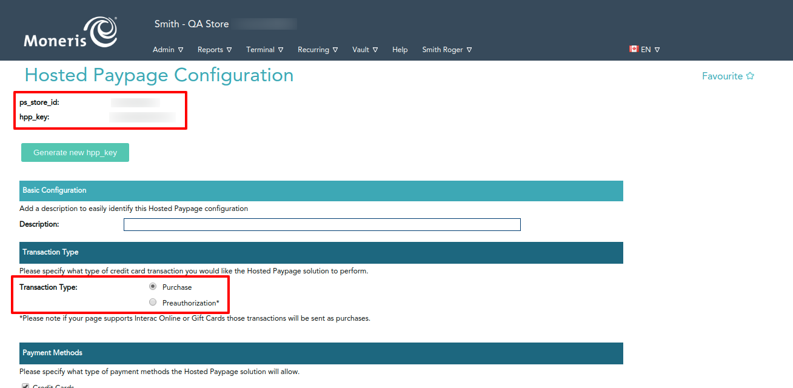Viewport: 793px width, 388px height.
Task: Expand the Recurring dropdown
Action: pyautogui.click(x=317, y=50)
